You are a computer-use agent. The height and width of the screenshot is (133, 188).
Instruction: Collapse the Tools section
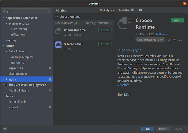coord(4,96)
